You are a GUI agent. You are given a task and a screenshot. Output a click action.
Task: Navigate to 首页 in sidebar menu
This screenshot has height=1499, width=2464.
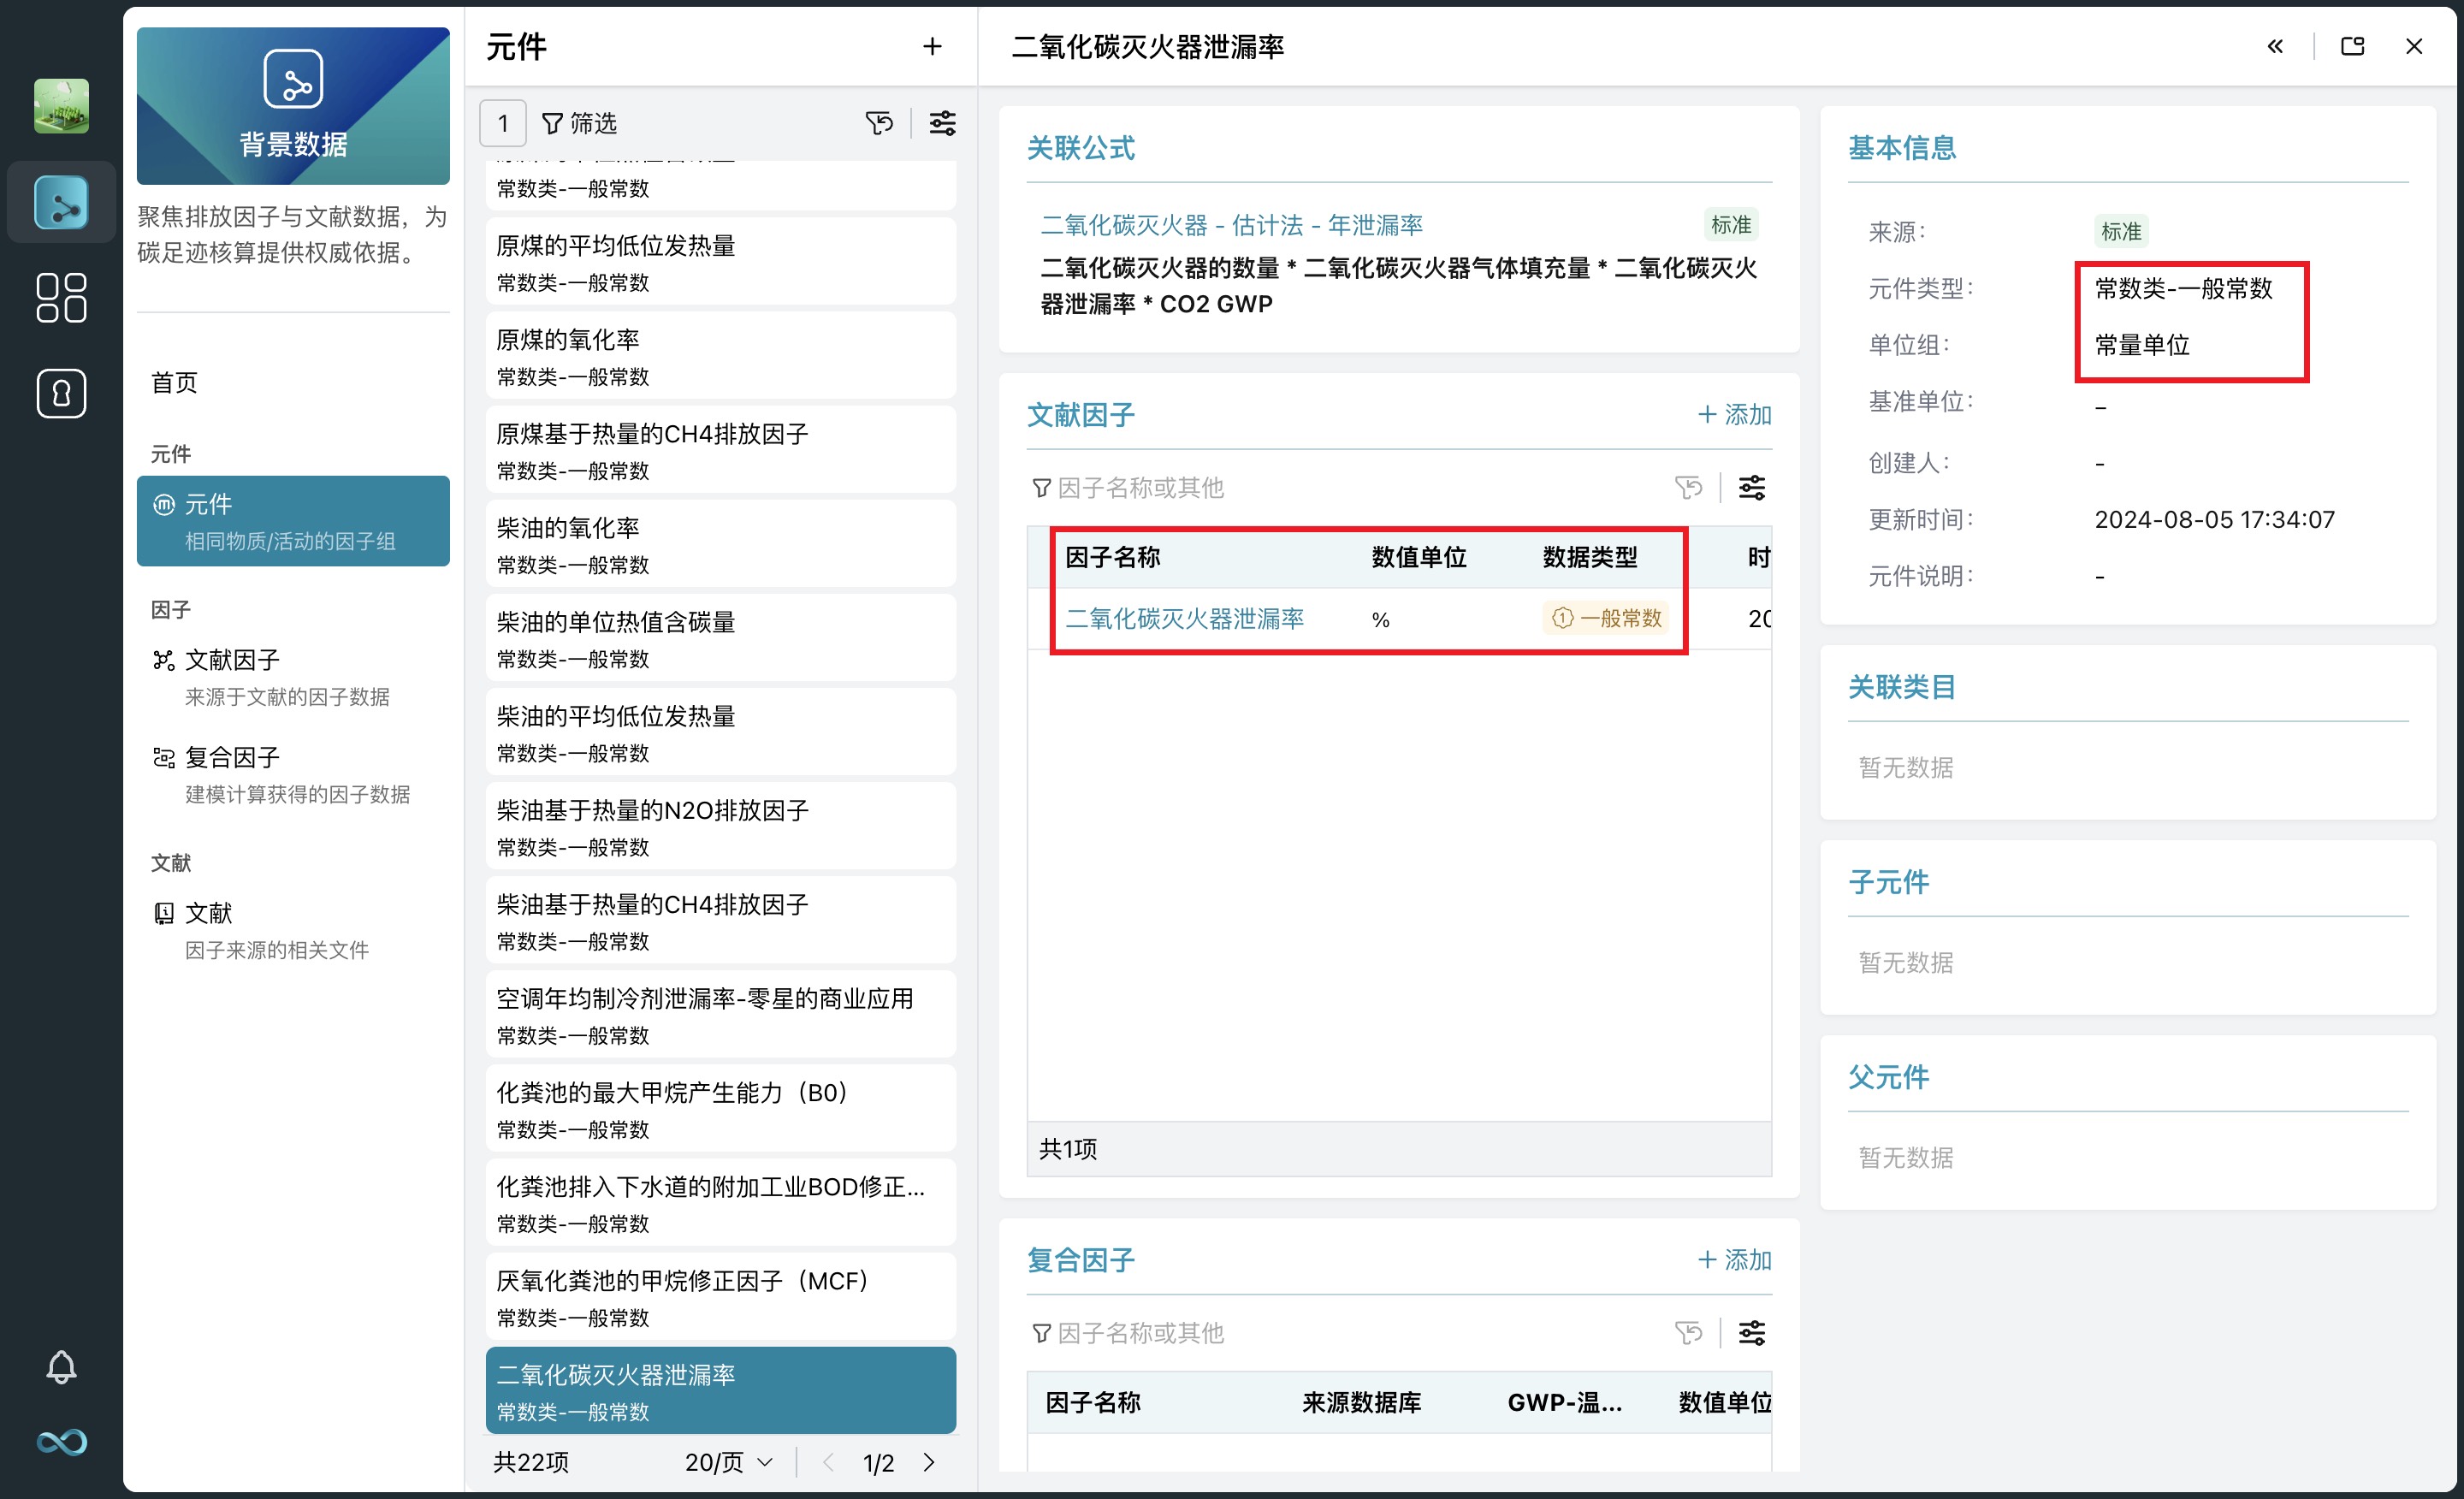[x=174, y=383]
